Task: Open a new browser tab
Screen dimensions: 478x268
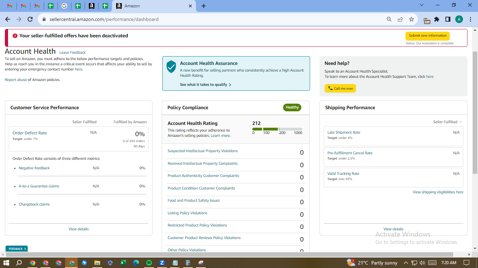Action: pyautogui.click(x=204, y=6)
